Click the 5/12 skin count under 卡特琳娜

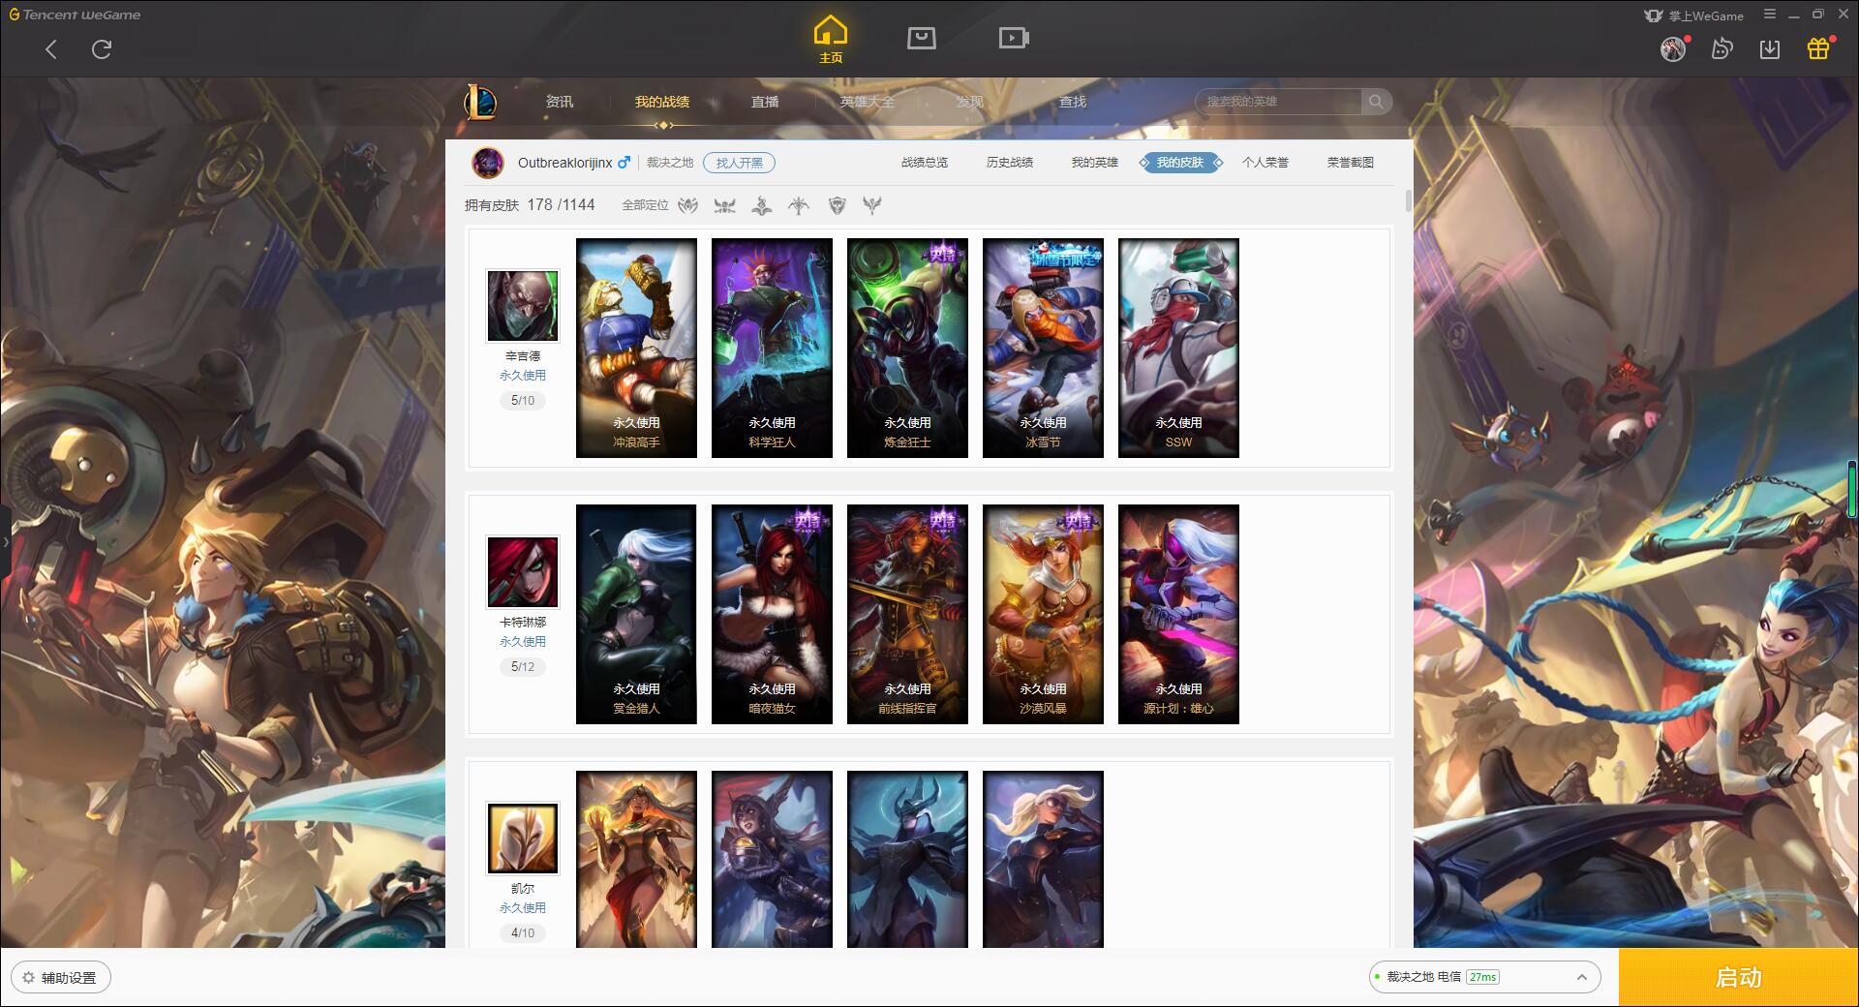(x=523, y=666)
